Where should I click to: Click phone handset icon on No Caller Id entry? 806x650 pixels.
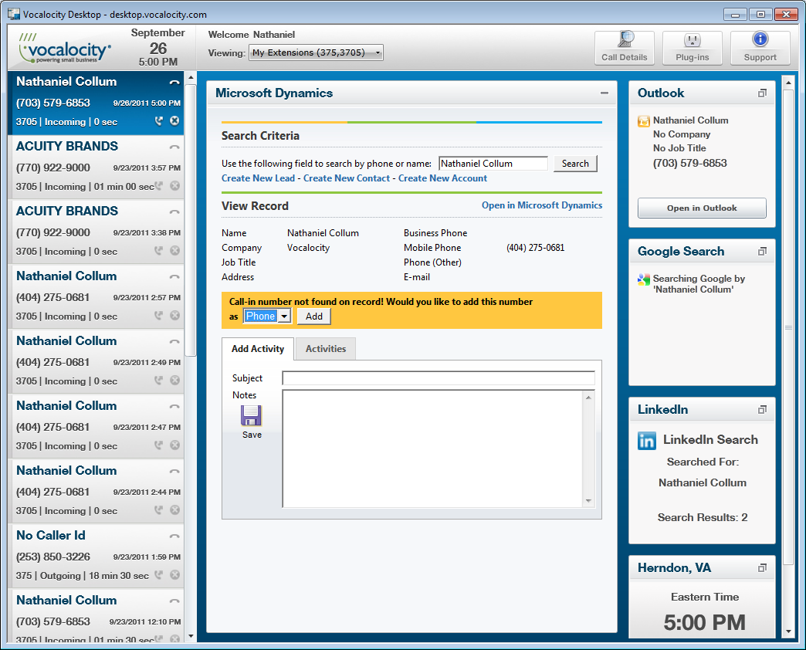click(174, 536)
